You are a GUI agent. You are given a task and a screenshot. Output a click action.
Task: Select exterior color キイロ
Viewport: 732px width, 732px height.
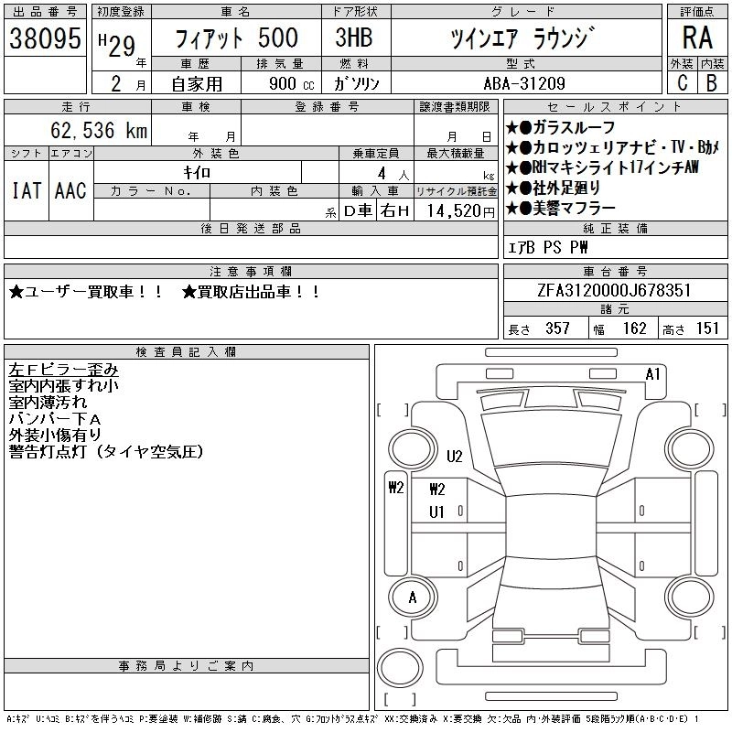(x=197, y=173)
